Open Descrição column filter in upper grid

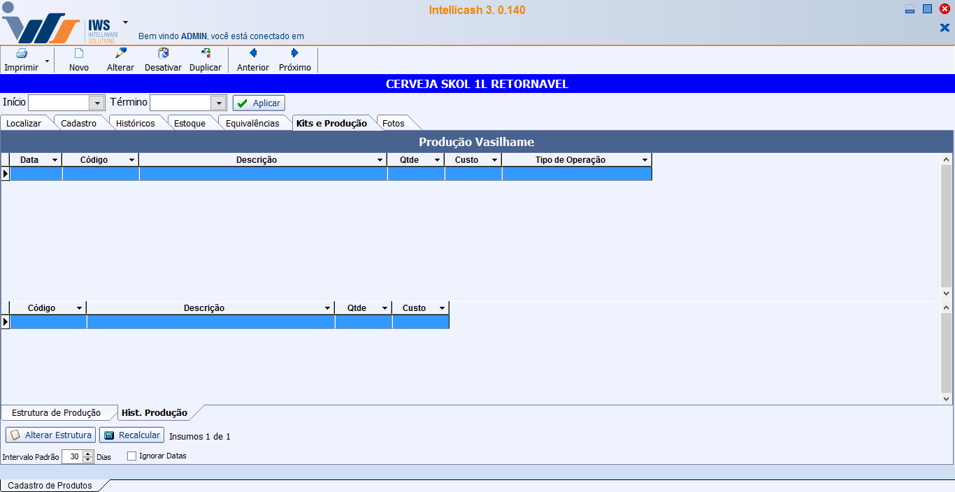(380, 160)
